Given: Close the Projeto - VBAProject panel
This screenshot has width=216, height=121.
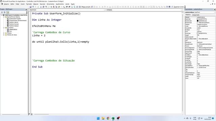Looking at the screenshot, I should (x=26, y=9).
